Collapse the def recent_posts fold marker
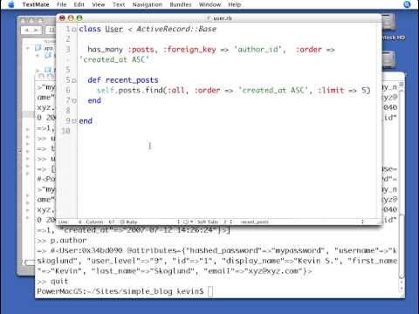The height and width of the screenshot is (314, 419). click(x=74, y=80)
